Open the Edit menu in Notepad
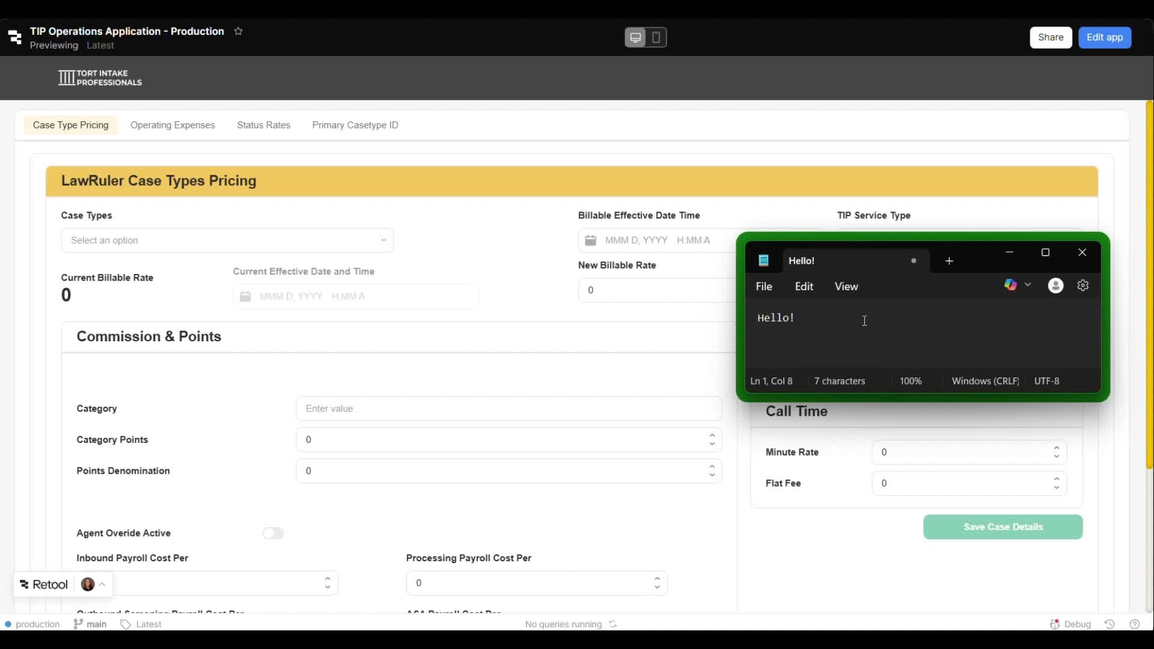 click(804, 287)
